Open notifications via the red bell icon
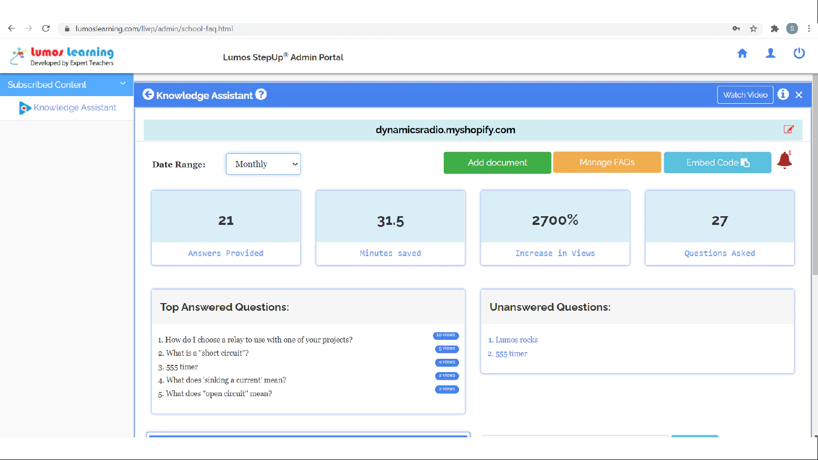 [x=784, y=160]
